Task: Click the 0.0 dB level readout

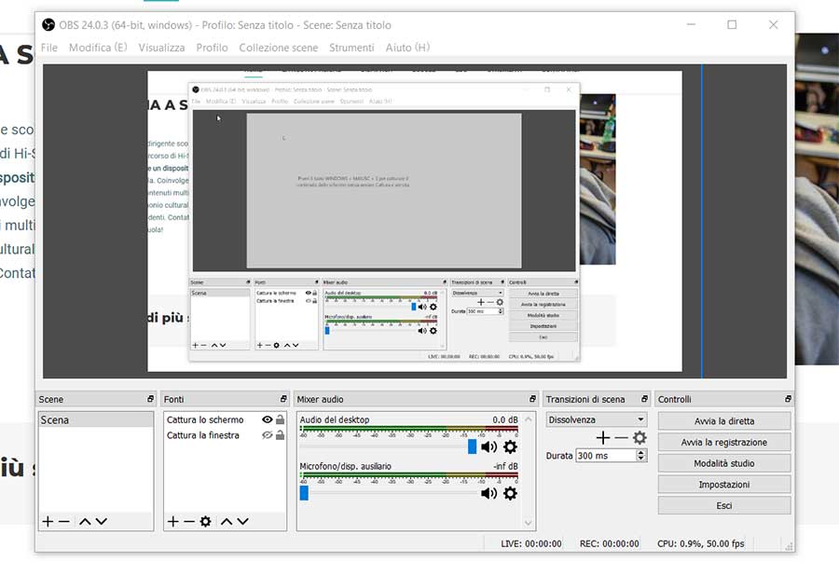Action: [x=505, y=420]
